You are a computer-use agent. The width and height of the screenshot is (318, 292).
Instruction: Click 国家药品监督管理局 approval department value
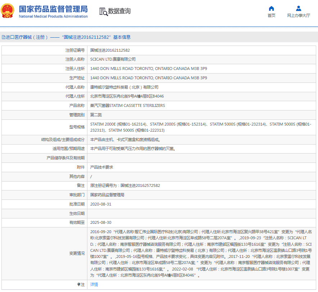107,195
